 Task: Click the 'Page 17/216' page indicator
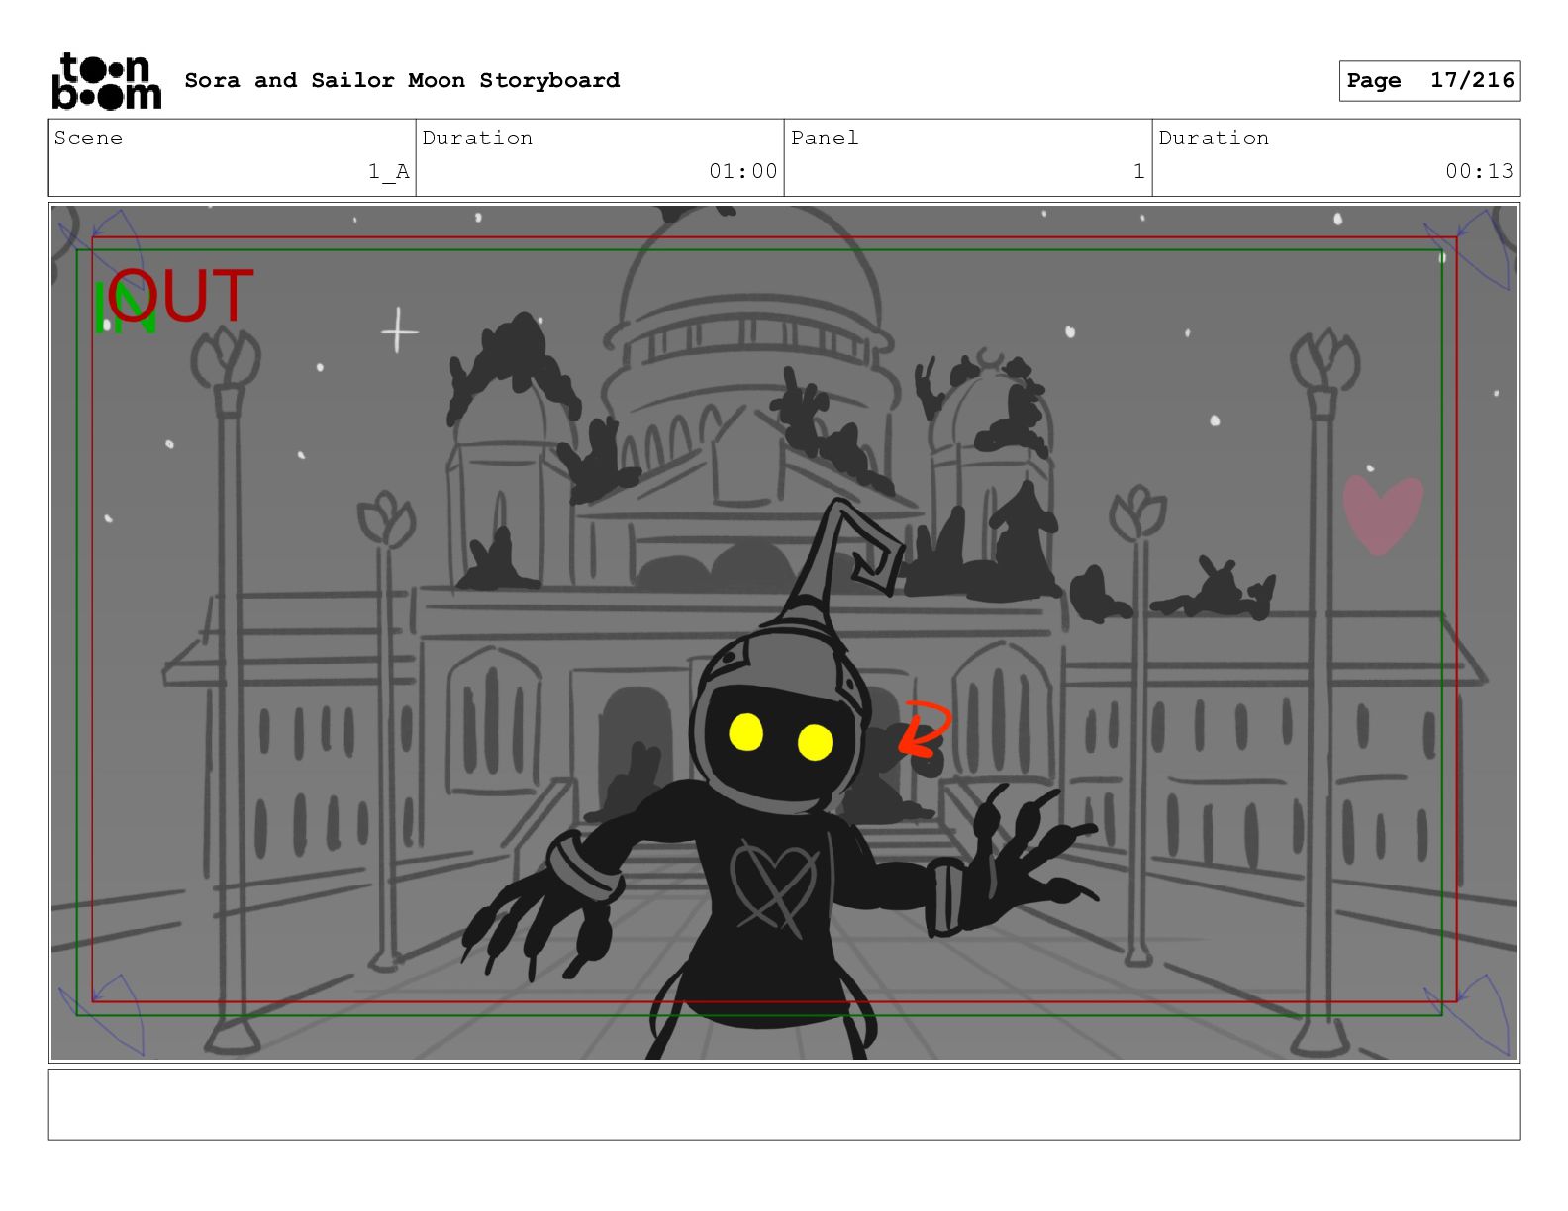tap(1429, 81)
